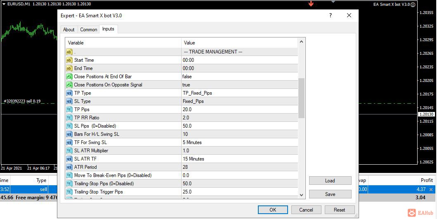Image resolution: width=437 pixels, height=219 pixels.
Task: Click the EA Smart X bot V3.0 chart label
Action: coord(392,5)
